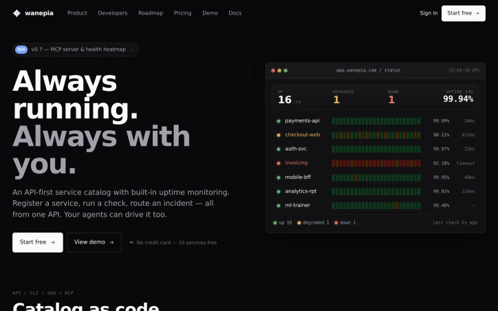Screen dimensions: 498x311
Task: Open the Docs nav link
Action: [235, 13]
